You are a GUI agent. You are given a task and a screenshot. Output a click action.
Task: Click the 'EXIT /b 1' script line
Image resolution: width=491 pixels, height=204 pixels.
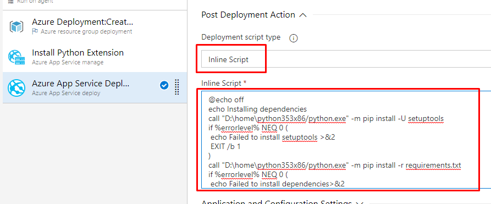(225, 146)
